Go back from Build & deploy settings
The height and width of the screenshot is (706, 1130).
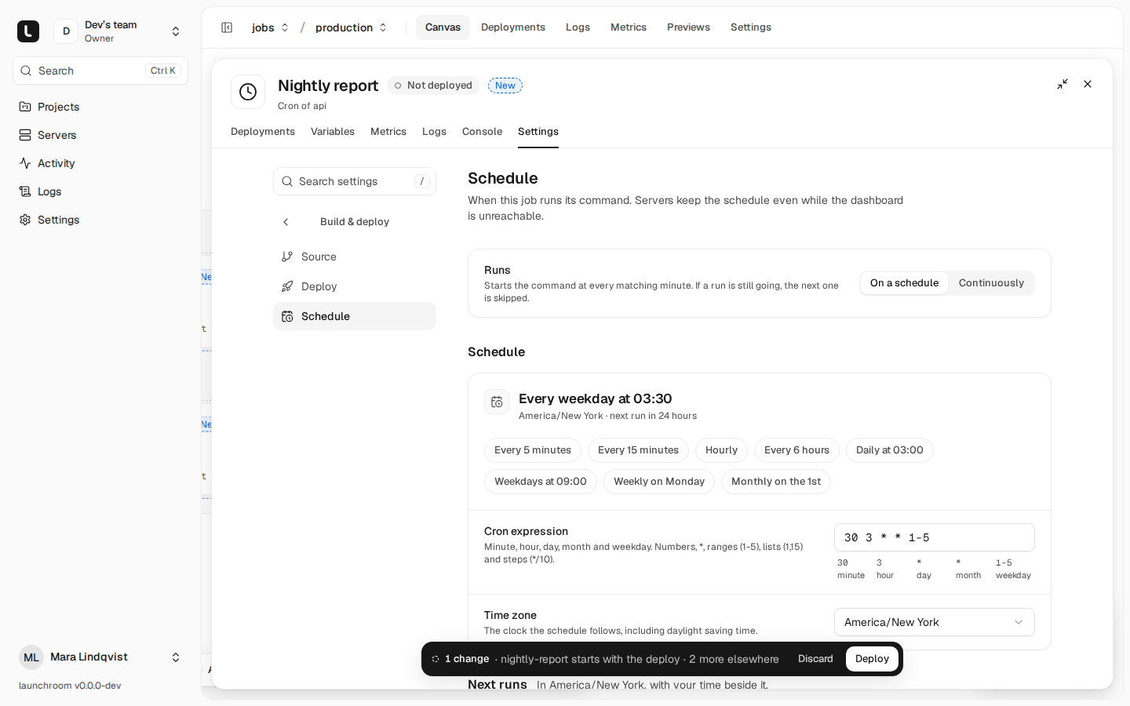[286, 222]
